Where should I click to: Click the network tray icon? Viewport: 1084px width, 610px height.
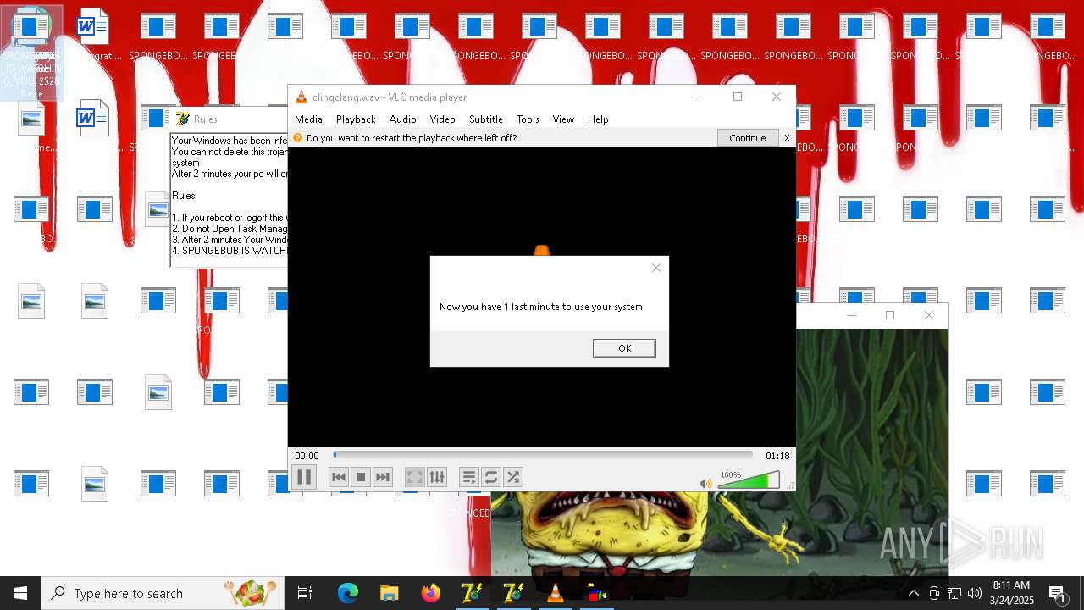[954, 593]
